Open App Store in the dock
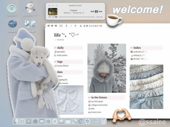This screenshot has height=127, width=170. [x=29, y=121]
